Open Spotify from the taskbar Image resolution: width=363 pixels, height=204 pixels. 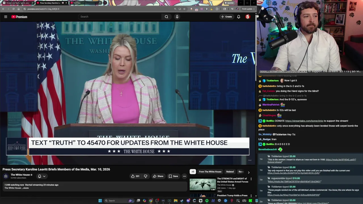click(x=207, y=201)
